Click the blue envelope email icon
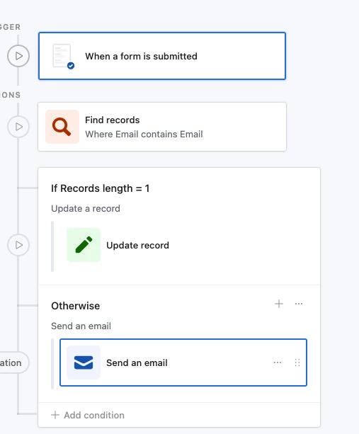359x434 pixels. [84, 362]
